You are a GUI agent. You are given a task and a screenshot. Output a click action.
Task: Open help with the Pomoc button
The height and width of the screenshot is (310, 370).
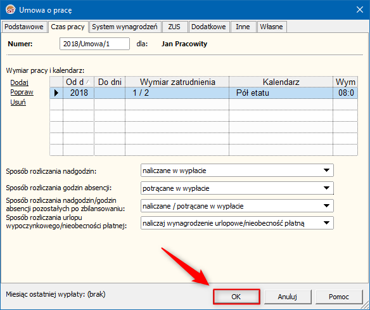click(338, 297)
